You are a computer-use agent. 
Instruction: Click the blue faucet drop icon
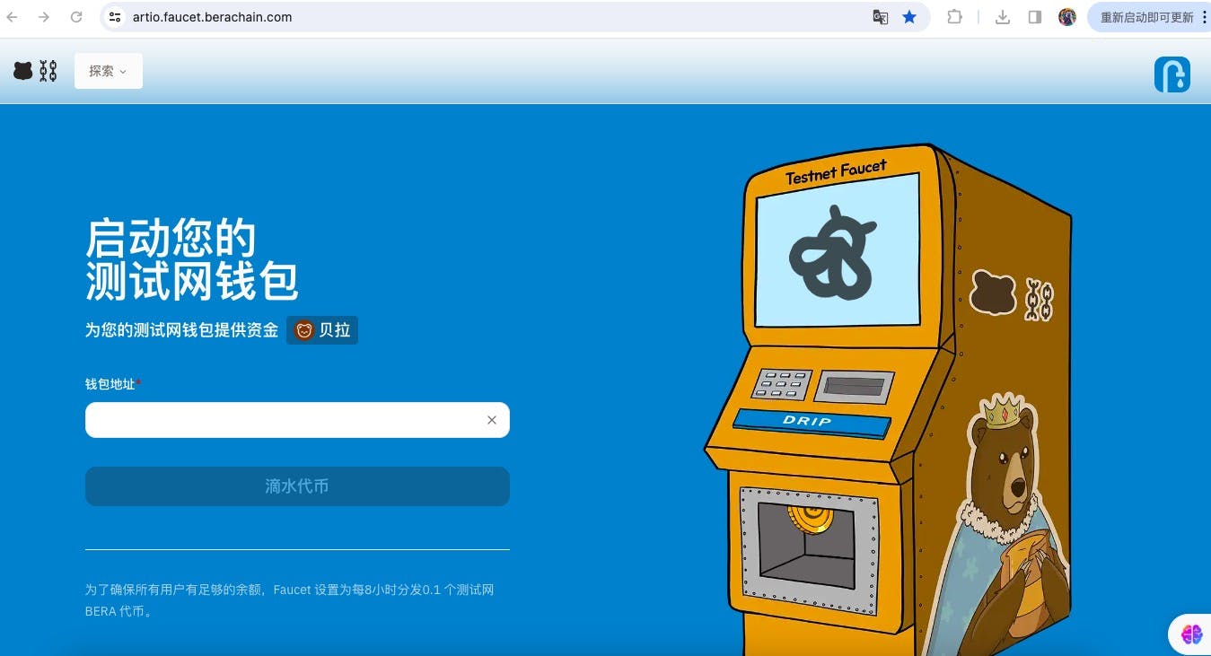coord(1172,74)
